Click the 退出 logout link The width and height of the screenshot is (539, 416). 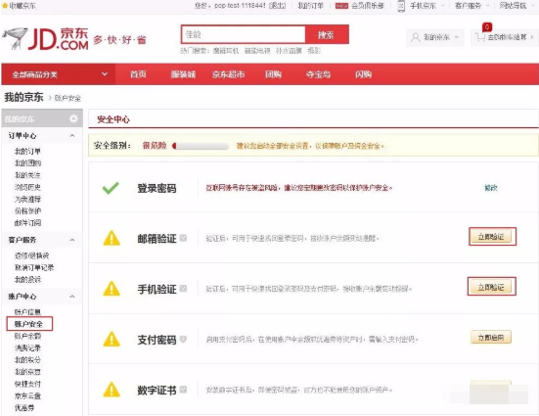(277, 6)
